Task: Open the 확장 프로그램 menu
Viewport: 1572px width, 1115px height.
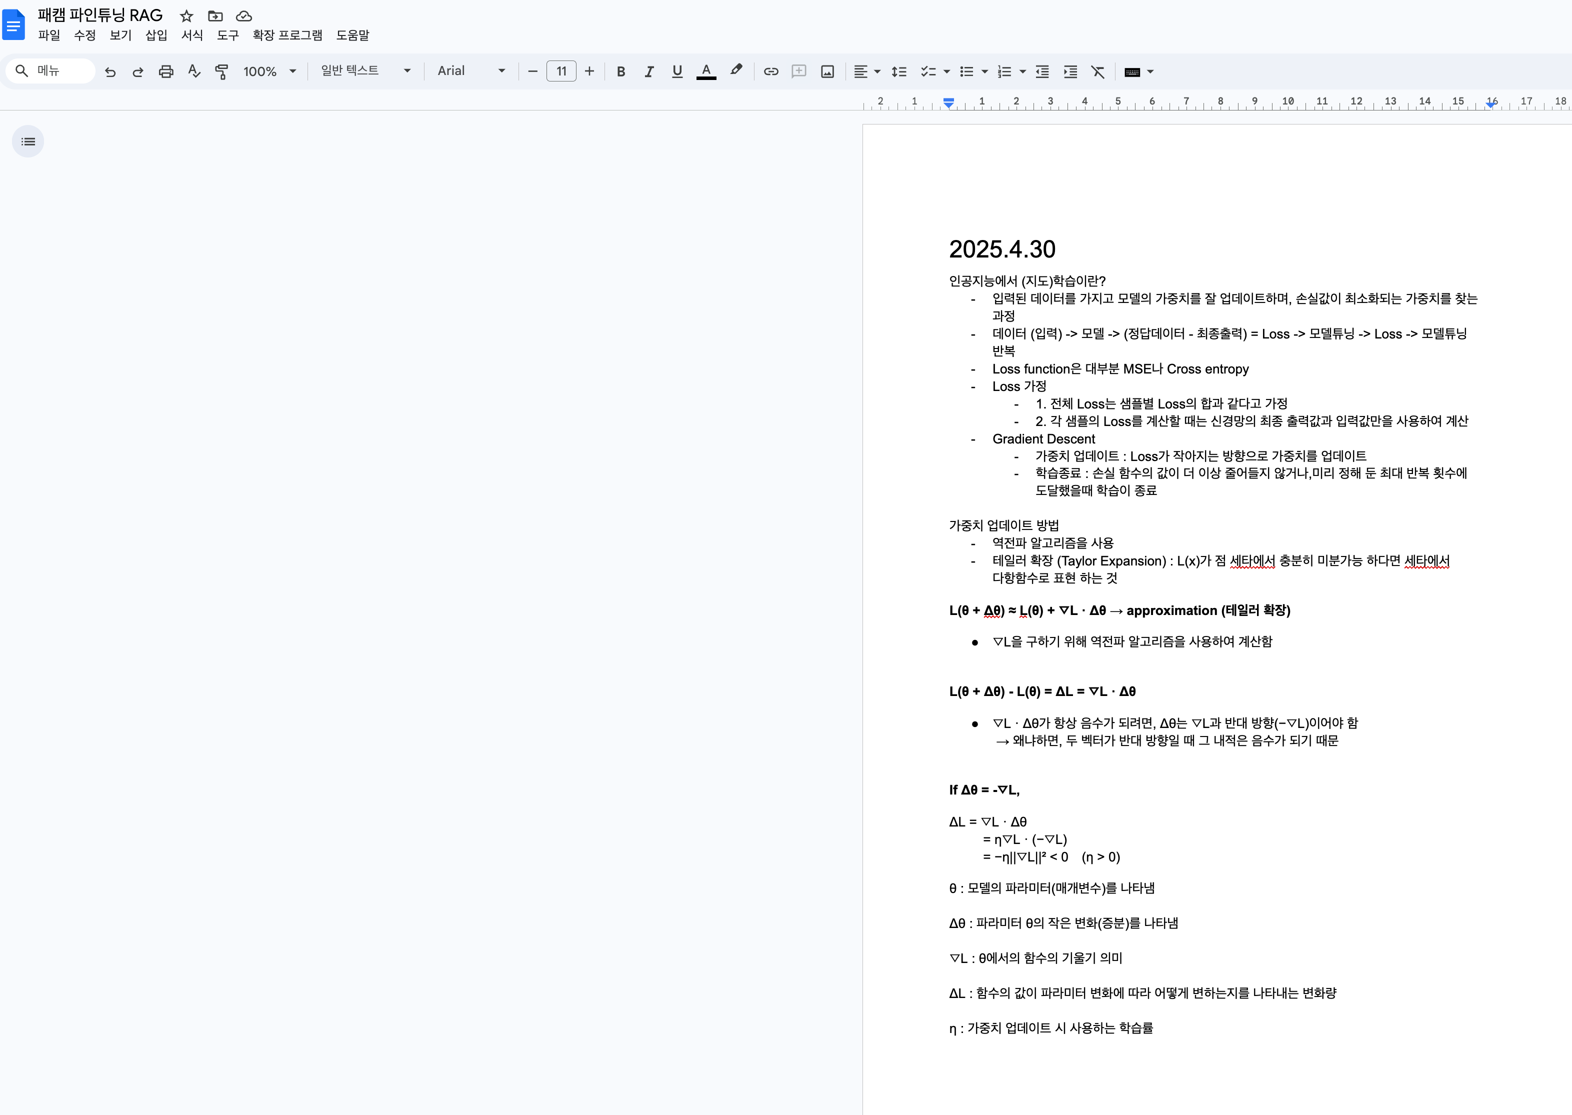Action: click(287, 35)
